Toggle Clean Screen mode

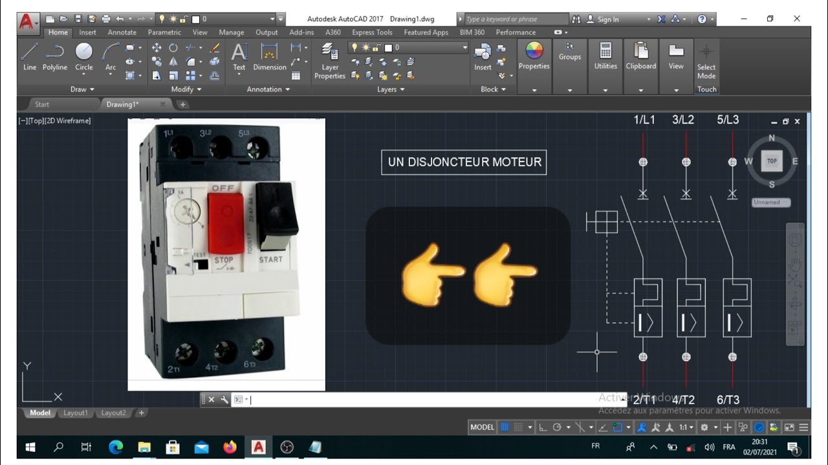coord(789,427)
